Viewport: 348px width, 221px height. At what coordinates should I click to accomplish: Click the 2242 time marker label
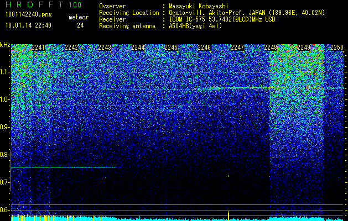[x=71, y=48]
